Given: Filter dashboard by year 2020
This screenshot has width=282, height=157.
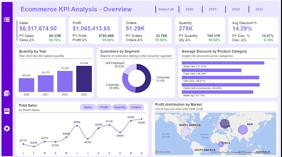Looking at the screenshot, I should [x=190, y=9].
